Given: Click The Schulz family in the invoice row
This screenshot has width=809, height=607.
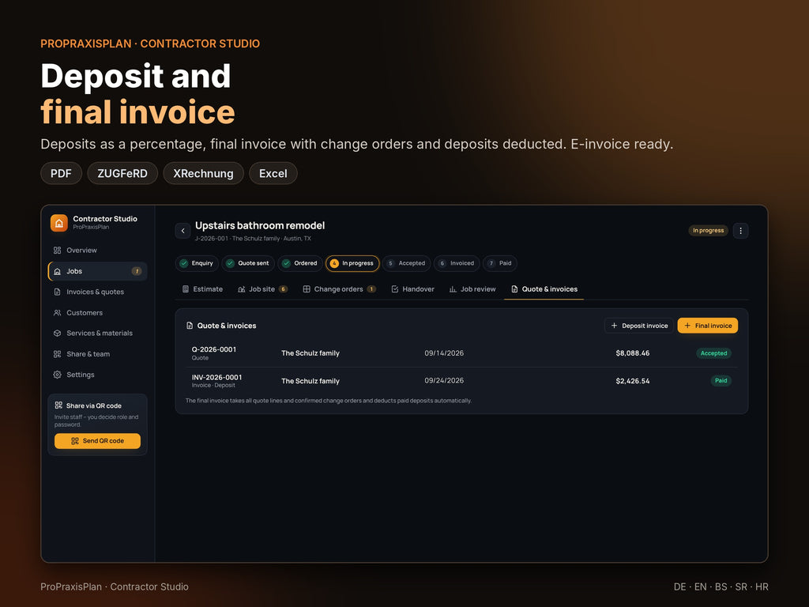Looking at the screenshot, I should (x=310, y=381).
